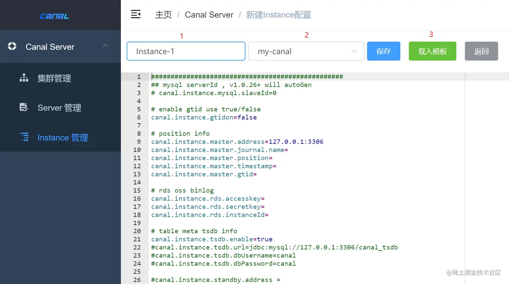
Task: Go to 主页 breadcrumb link
Action: [163, 15]
